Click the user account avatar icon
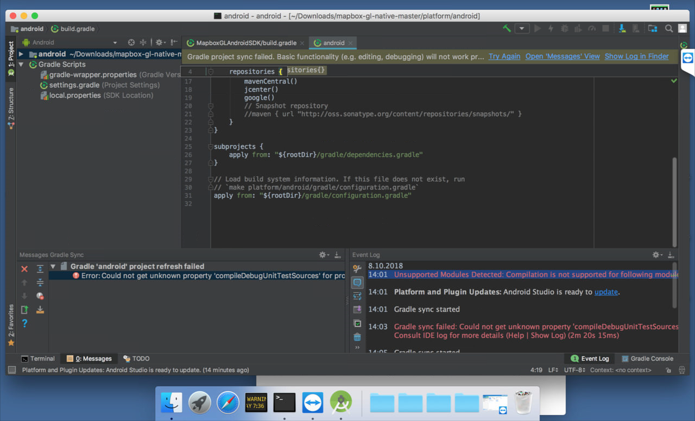 pyautogui.click(x=682, y=29)
